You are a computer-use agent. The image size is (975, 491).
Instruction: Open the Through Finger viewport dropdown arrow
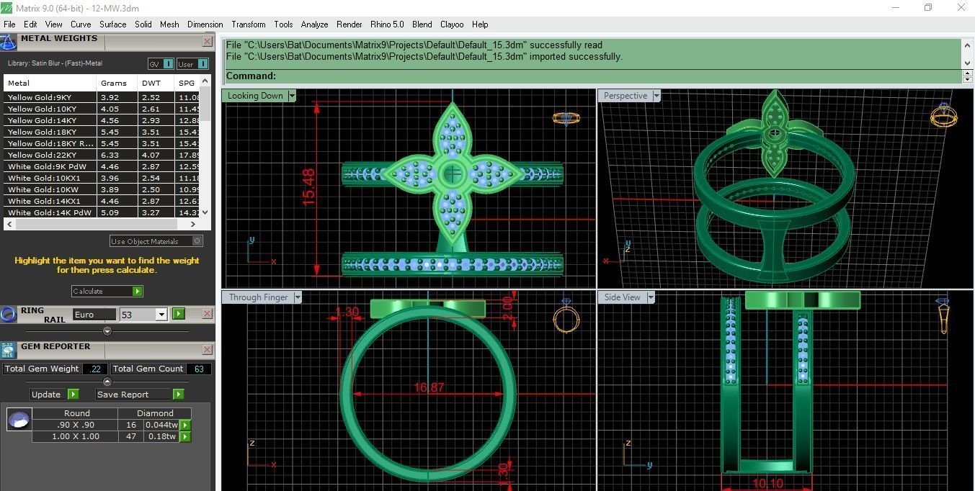pyautogui.click(x=297, y=297)
